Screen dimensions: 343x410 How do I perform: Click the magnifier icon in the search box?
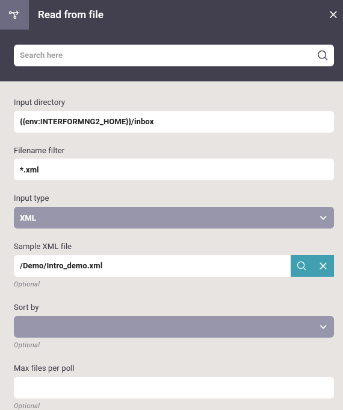(323, 55)
